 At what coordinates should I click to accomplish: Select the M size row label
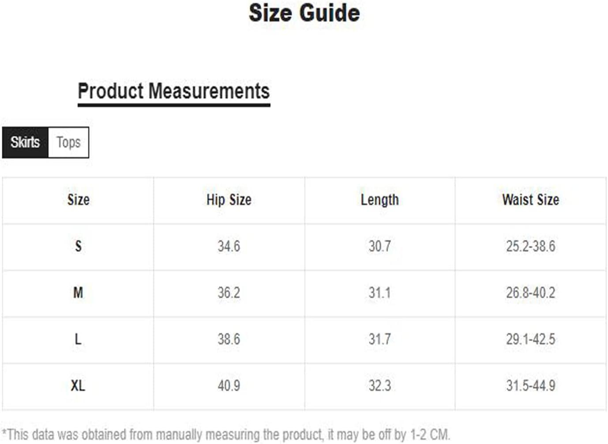pos(78,293)
